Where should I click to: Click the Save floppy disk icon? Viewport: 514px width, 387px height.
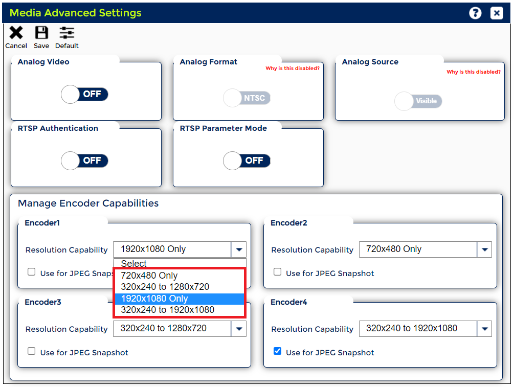[x=41, y=33]
